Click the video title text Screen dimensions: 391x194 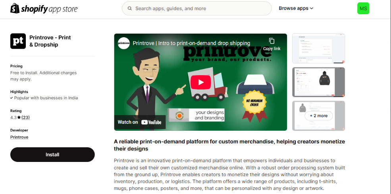(191, 43)
